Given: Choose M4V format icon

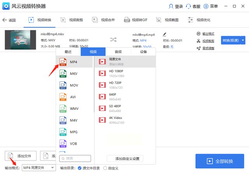Looking at the screenshot, I should click(63, 121).
